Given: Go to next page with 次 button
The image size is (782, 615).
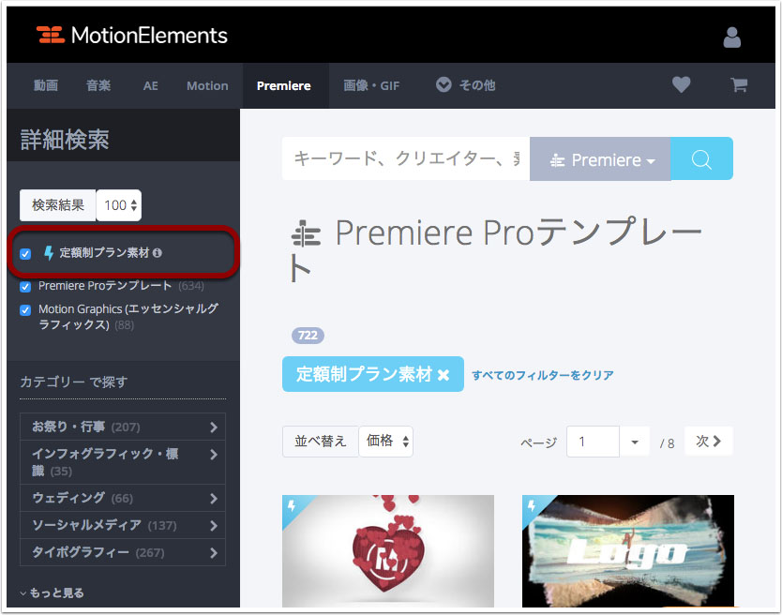Looking at the screenshot, I should pos(709,441).
